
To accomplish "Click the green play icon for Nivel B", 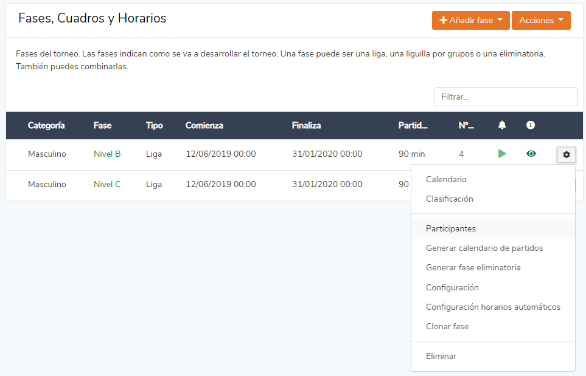I will point(502,154).
